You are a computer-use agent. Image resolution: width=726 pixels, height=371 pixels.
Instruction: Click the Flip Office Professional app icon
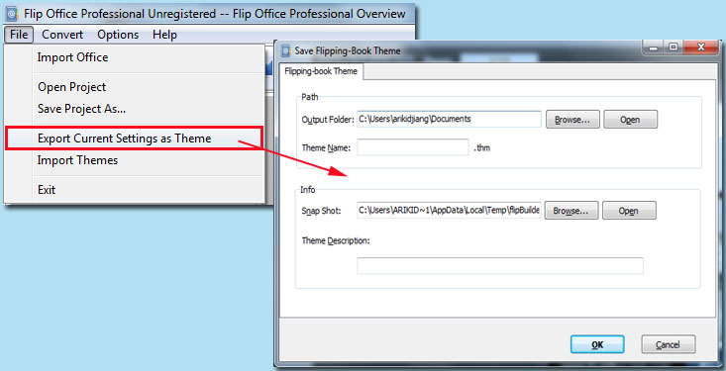(x=12, y=14)
